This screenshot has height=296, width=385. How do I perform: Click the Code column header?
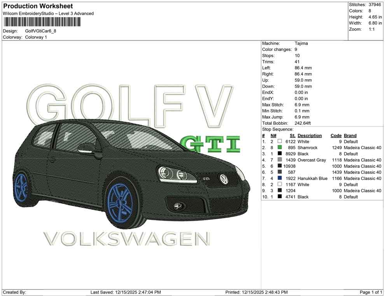click(x=336, y=135)
